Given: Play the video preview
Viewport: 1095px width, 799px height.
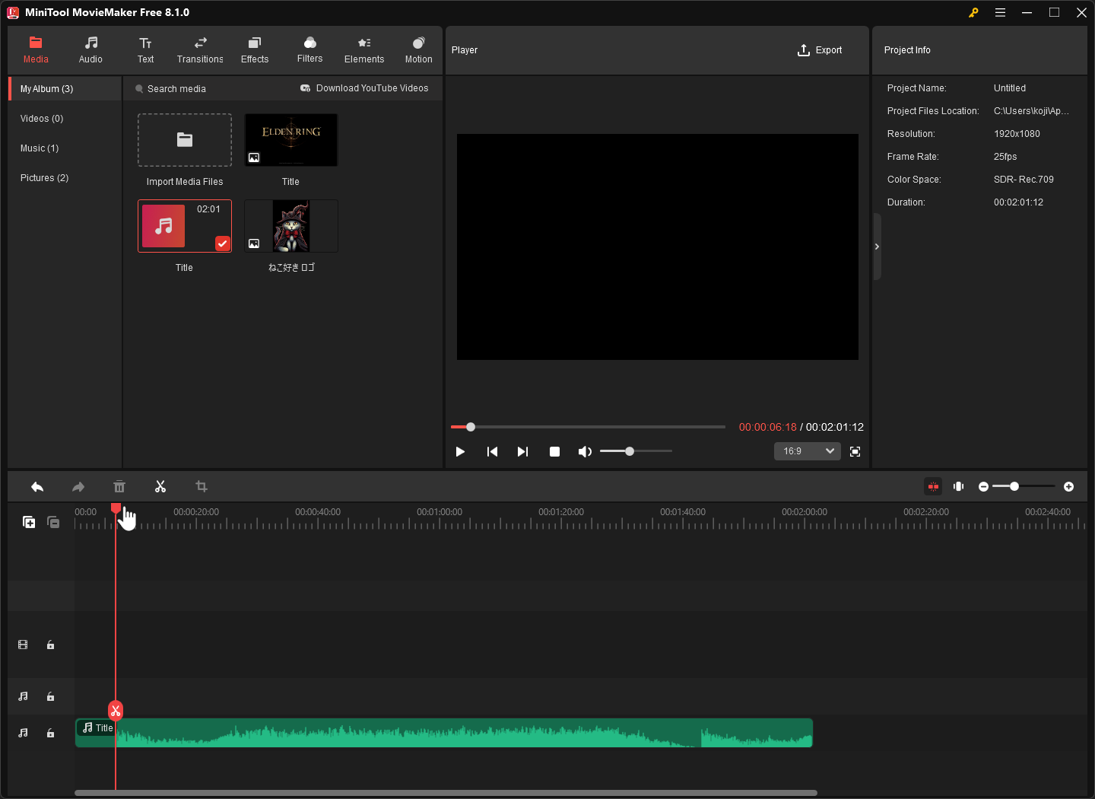Looking at the screenshot, I should coord(460,452).
